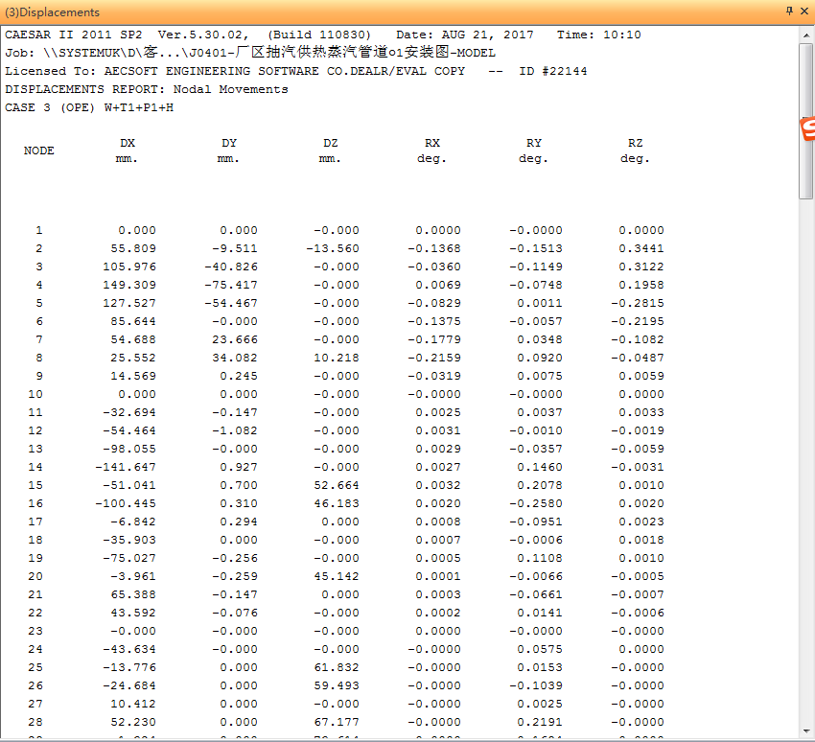
Task: Click RZ value 0.3441 for node 2
Action: point(641,248)
